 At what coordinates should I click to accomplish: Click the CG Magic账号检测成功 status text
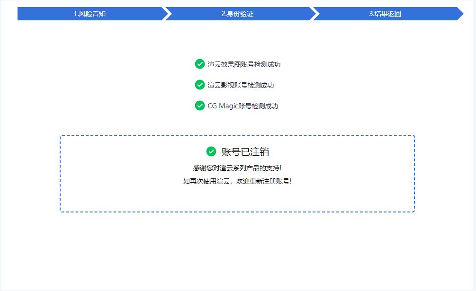[x=243, y=106]
